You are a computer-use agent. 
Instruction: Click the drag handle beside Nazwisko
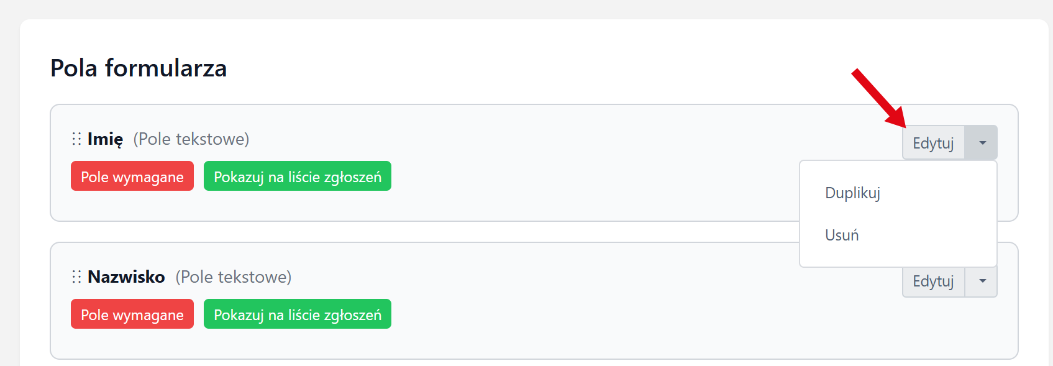point(76,277)
